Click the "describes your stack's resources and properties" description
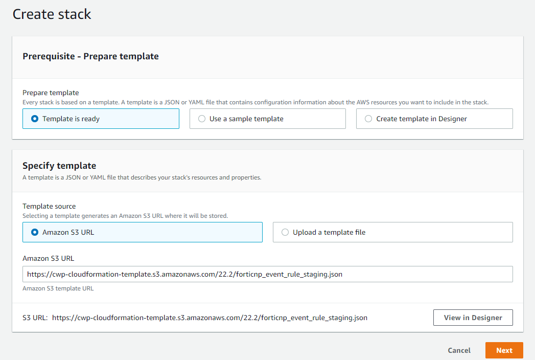535x360 pixels. point(142,177)
